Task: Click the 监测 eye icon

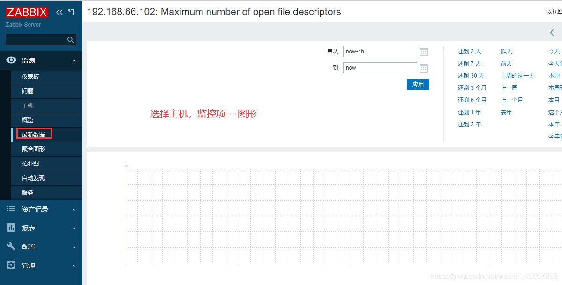Action: point(11,60)
